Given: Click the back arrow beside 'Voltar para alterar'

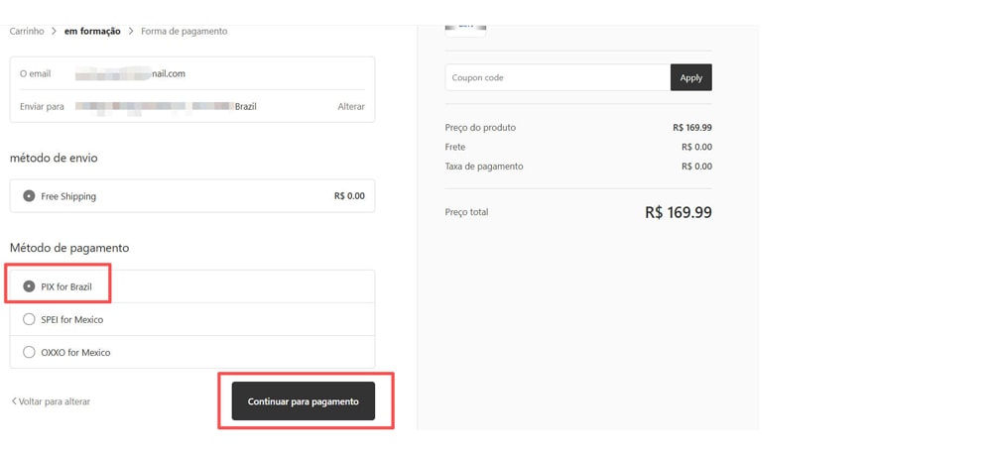Looking at the screenshot, I should point(14,401).
